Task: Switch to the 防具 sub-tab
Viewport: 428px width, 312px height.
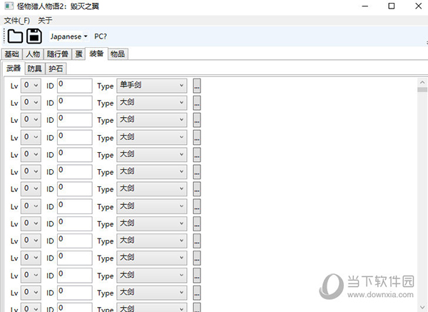Action: click(35, 69)
